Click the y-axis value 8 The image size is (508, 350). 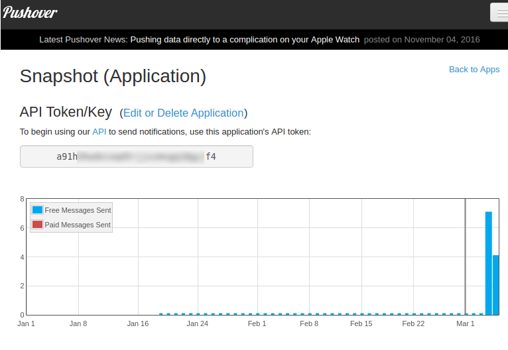(x=22, y=199)
